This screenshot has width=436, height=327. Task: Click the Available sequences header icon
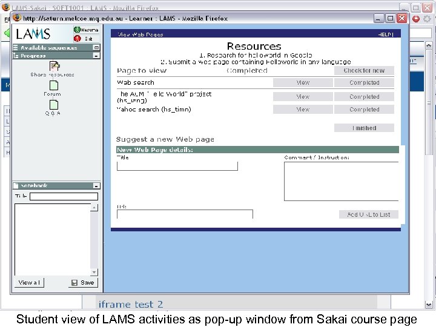pos(16,48)
